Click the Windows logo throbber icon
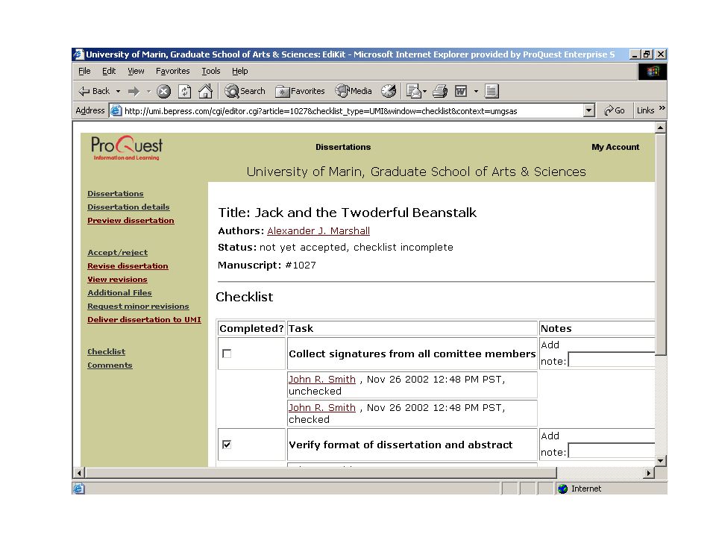 point(653,72)
